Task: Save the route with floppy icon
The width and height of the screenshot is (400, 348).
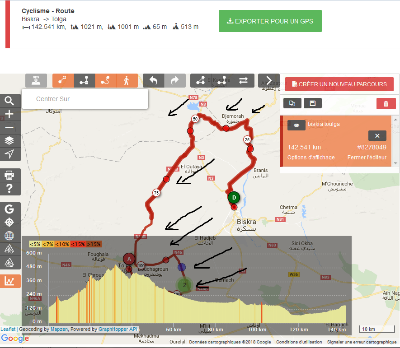Action: 313,103
